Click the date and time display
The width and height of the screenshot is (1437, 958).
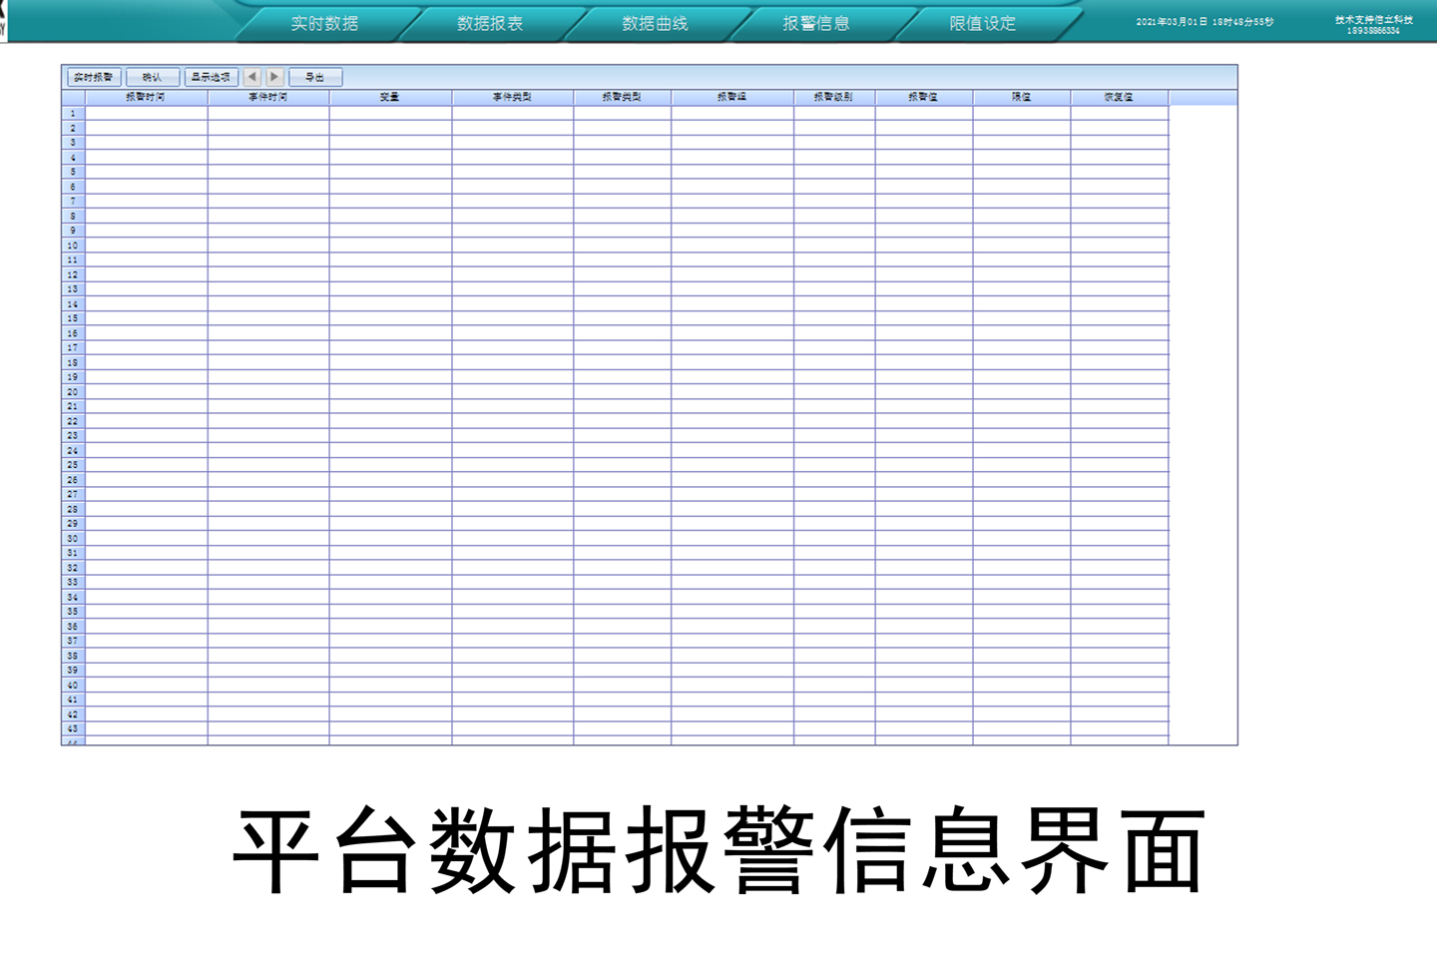[1204, 22]
